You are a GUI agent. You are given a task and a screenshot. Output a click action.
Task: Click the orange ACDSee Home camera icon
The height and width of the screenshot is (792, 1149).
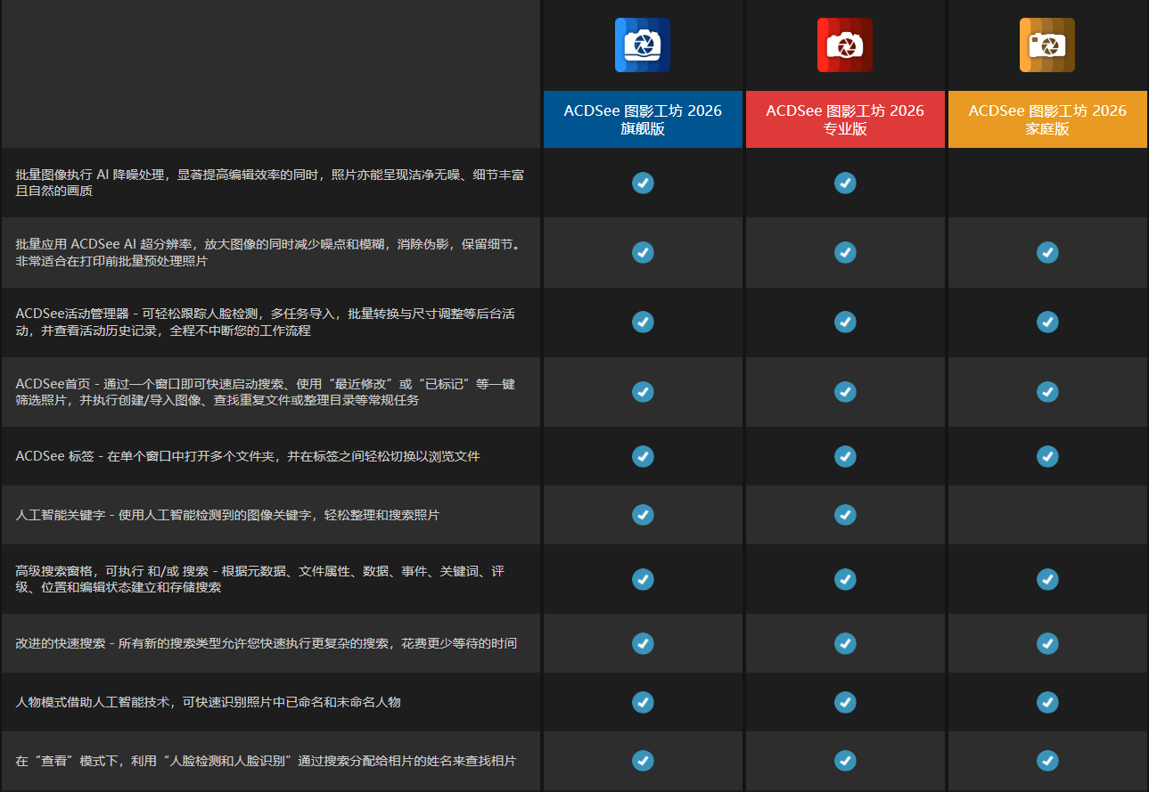(1046, 45)
